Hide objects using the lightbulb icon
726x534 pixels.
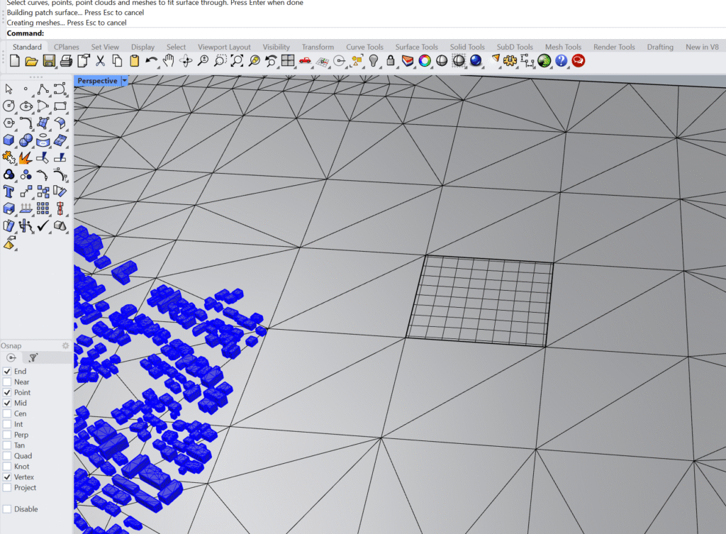[x=372, y=61]
